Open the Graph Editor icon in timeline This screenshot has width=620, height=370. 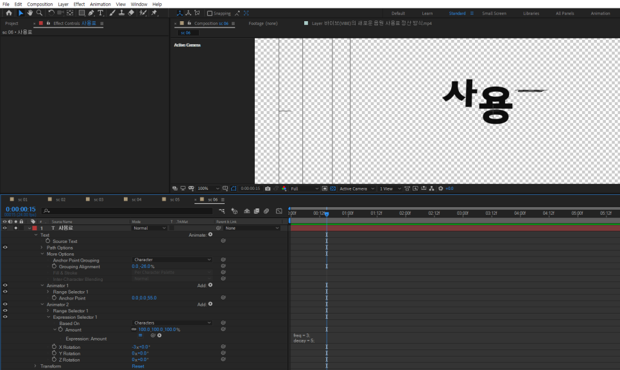point(279,211)
